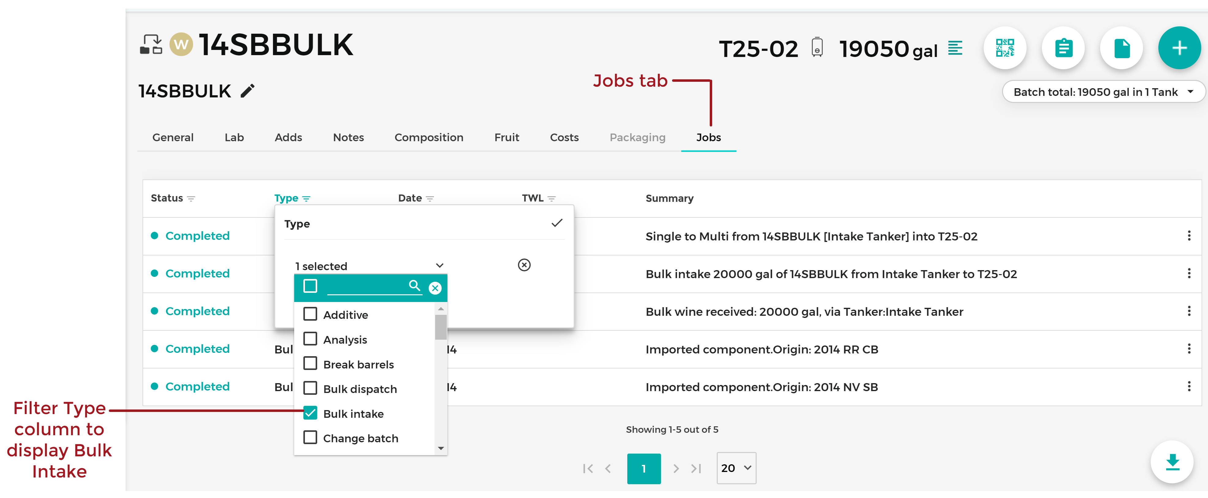Click page 1 pagination button
Viewport: 1208px width, 498px height.
pyautogui.click(x=644, y=469)
